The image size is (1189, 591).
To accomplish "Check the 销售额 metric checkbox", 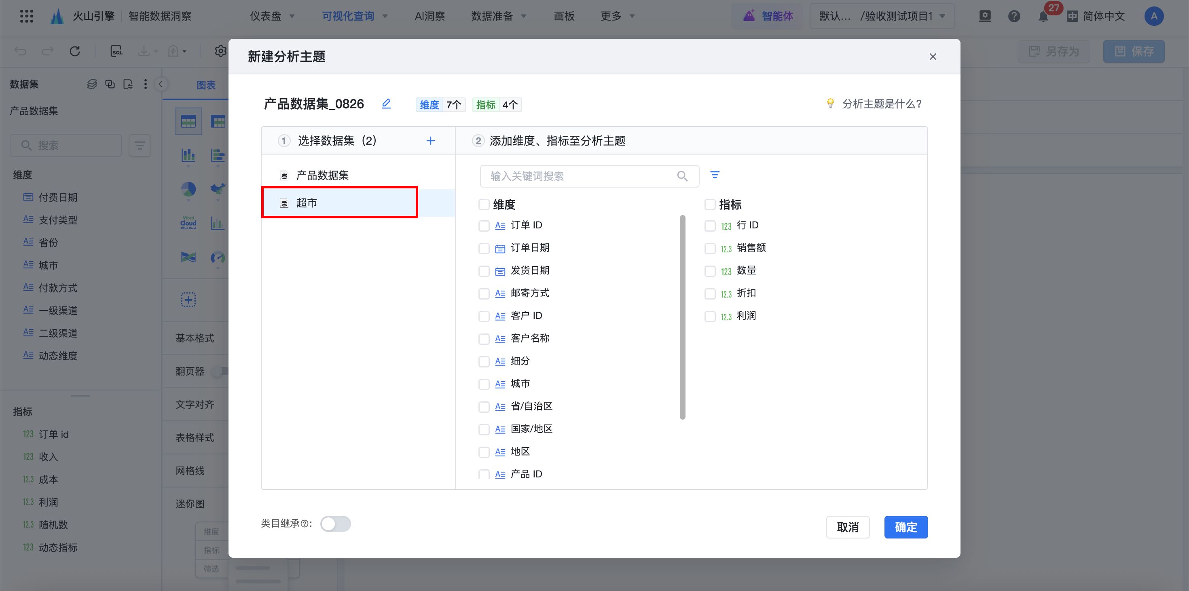I will click(x=709, y=248).
